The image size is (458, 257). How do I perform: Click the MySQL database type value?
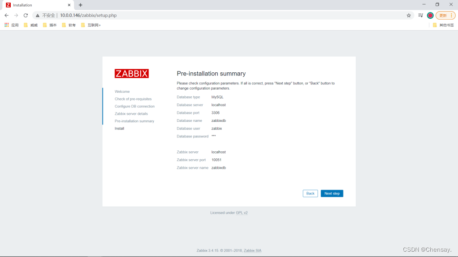tap(217, 97)
